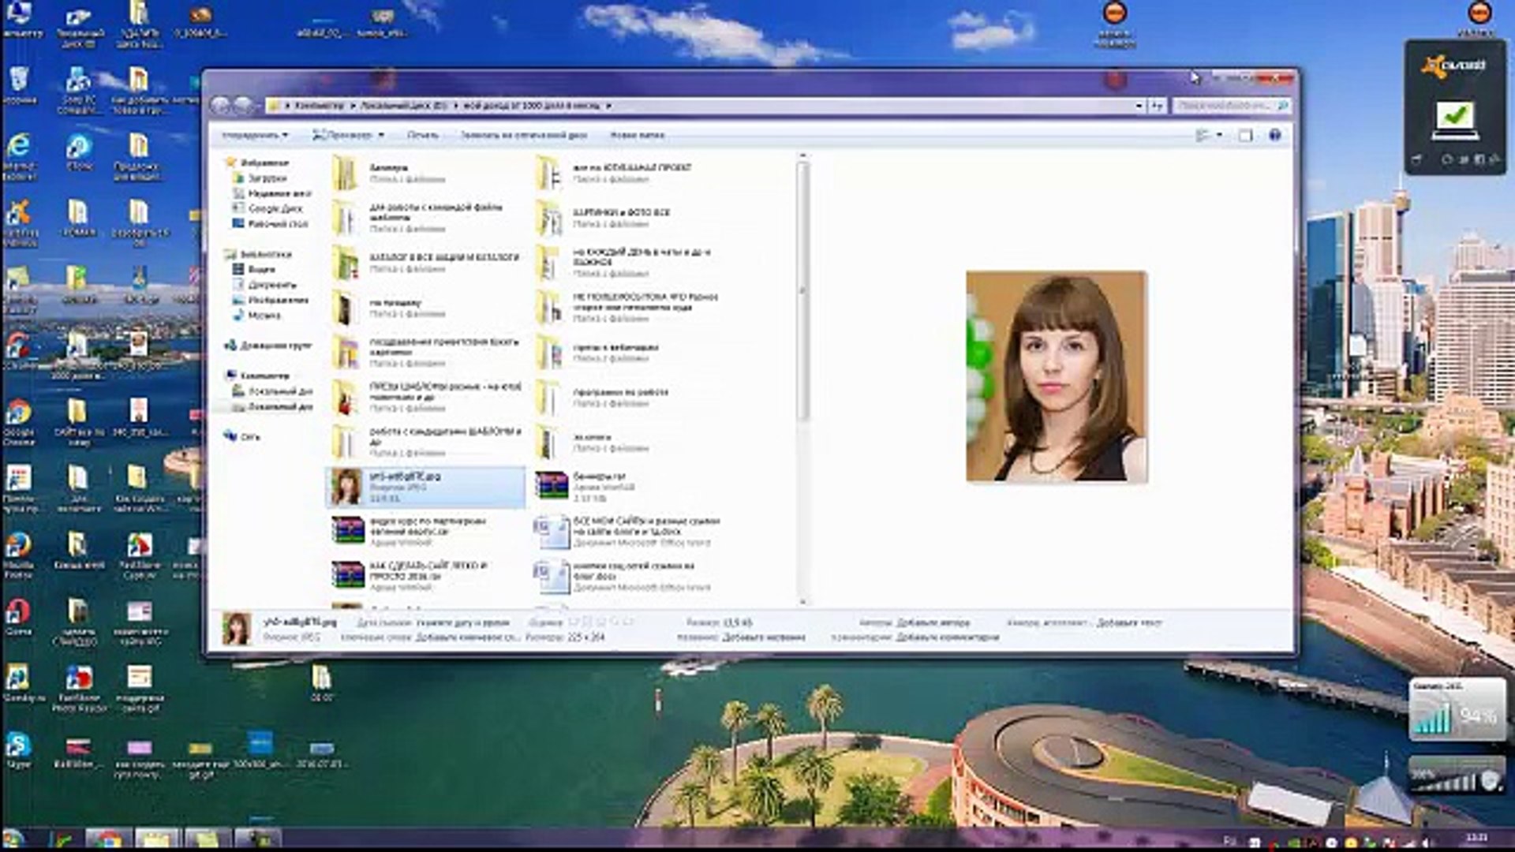Open the Упорядочить dropdown menu
Screen dimensions: 1515x852
(254, 135)
